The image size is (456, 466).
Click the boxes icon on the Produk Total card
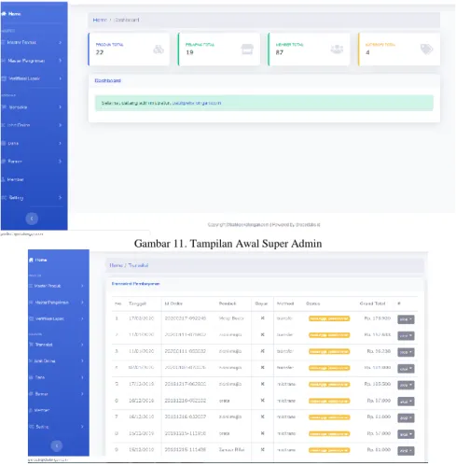pyautogui.click(x=159, y=49)
